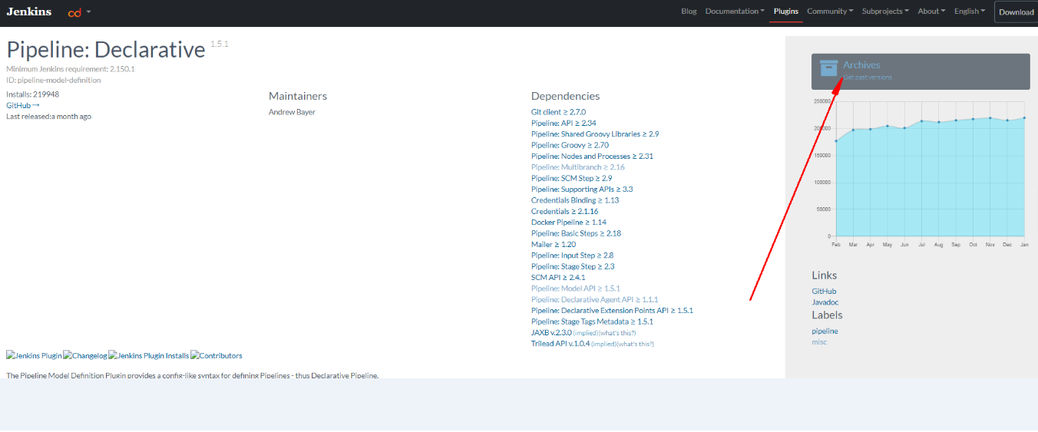Open Pipeline: Declarative Extension Points API
This screenshot has height=432, width=1038.
(612, 311)
